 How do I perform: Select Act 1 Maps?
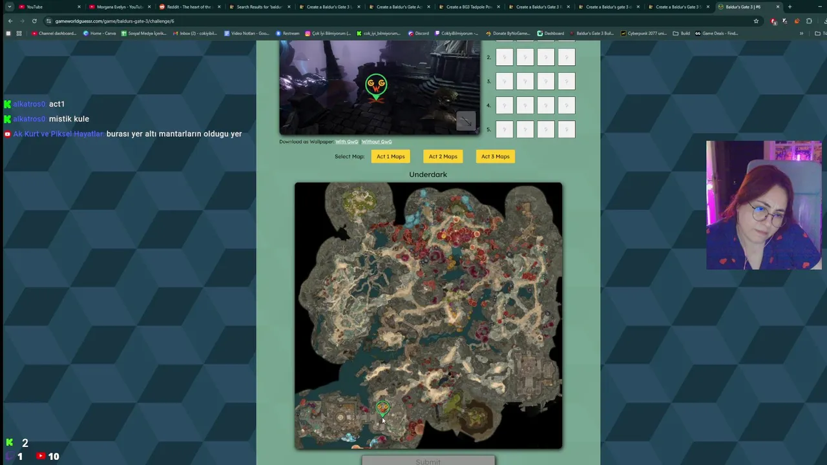click(391, 156)
